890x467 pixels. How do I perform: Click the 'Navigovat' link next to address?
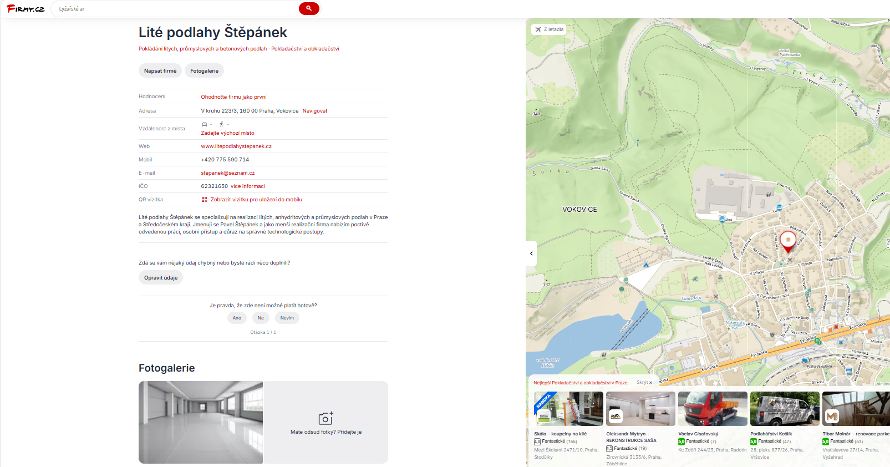click(x=315, y=111)
